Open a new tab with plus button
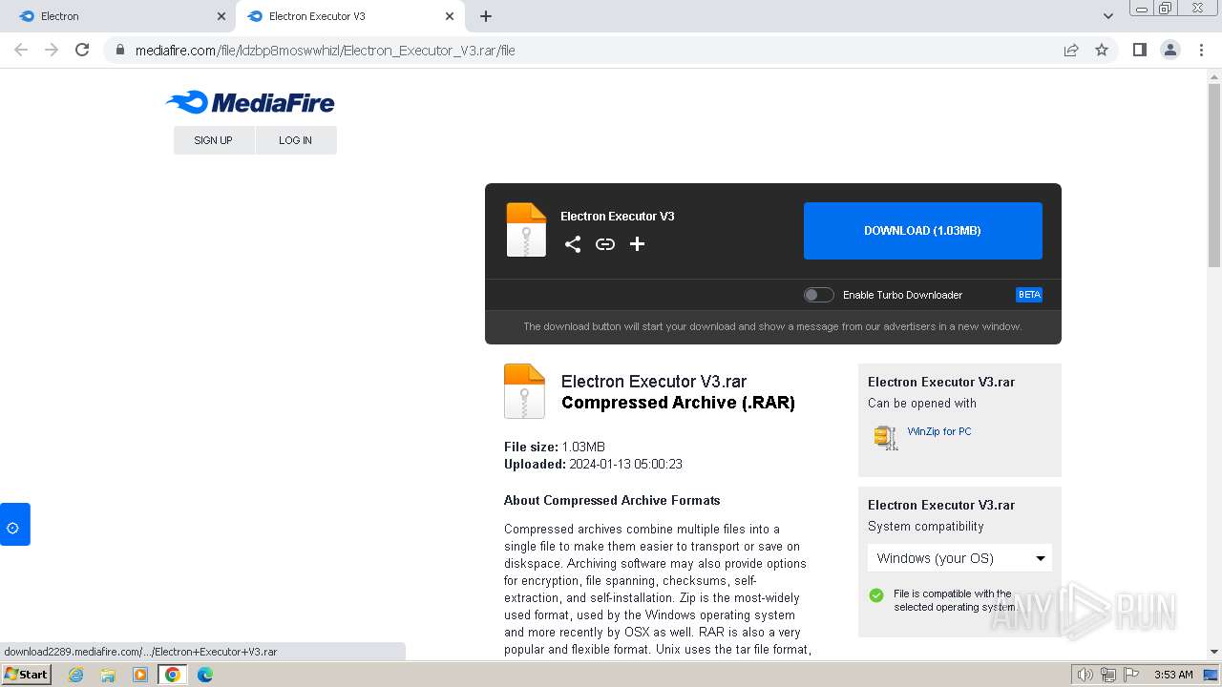The image size is (1222, 687). click(x=486, y=16)
